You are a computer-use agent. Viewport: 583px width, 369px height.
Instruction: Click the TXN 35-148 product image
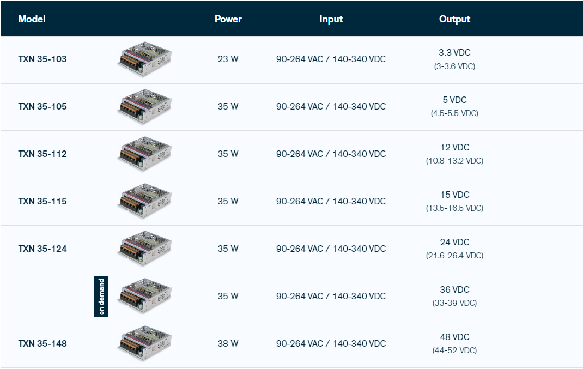[x=144, y=344]
